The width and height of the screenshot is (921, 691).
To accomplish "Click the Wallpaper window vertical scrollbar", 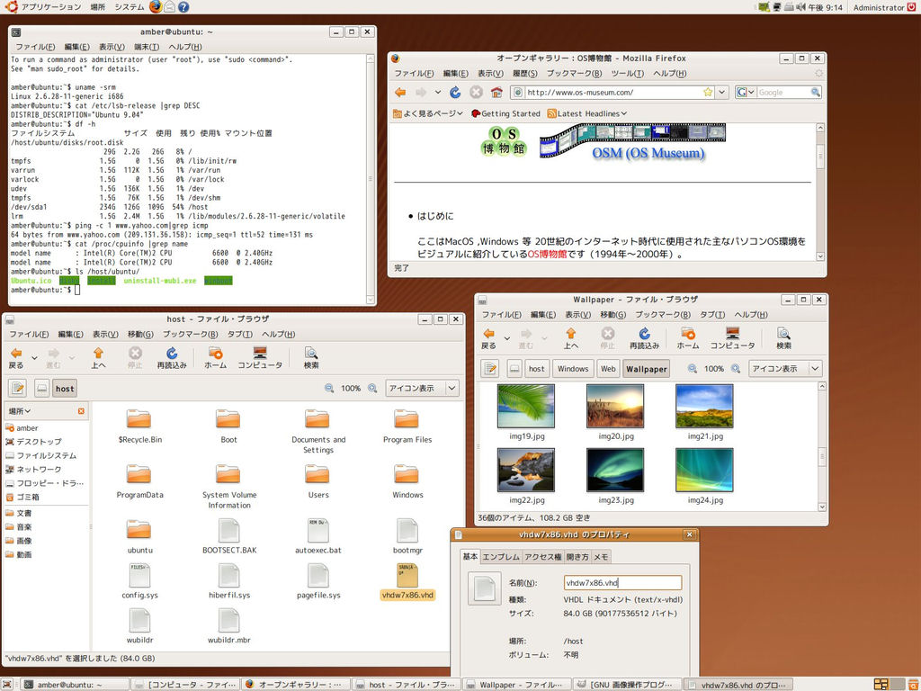I will coord(822,446).
